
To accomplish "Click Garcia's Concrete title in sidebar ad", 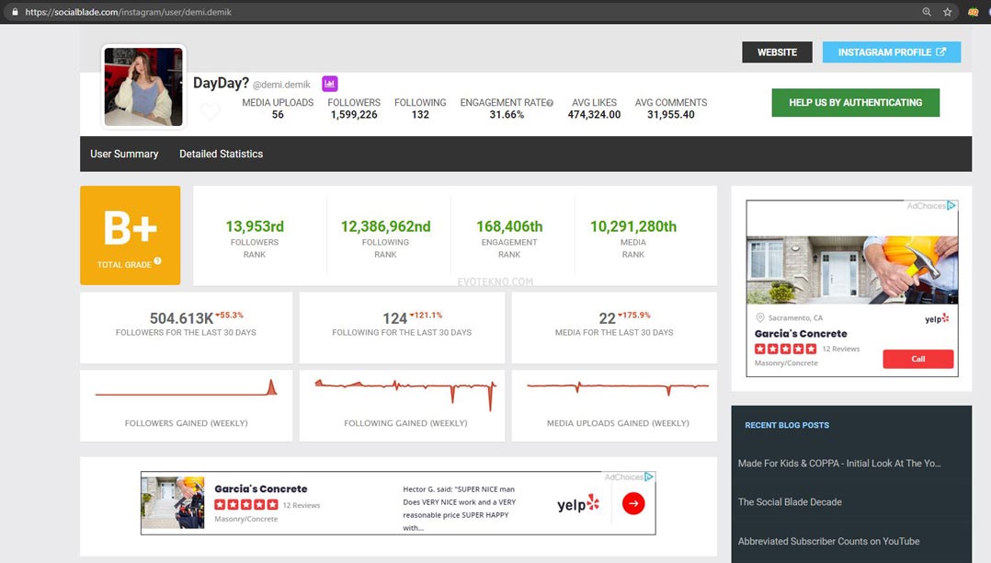I will [801, 333].
